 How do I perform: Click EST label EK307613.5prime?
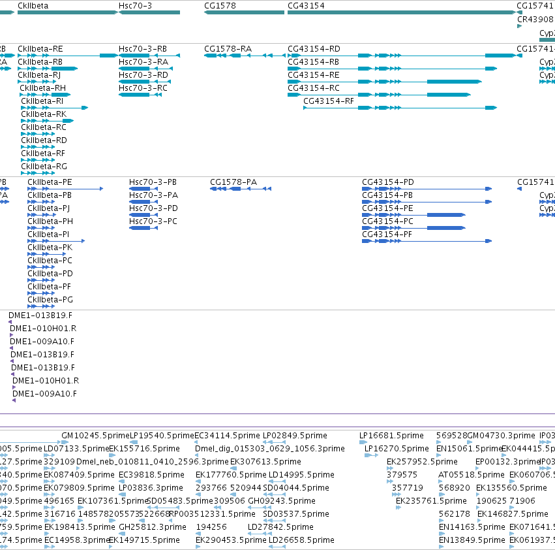click(266, 462)
